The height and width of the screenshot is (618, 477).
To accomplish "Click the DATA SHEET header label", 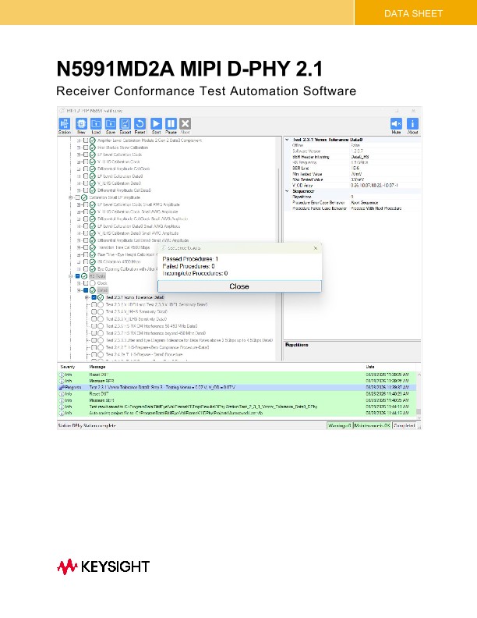I will pyautogui.click(x=413, y=13).
